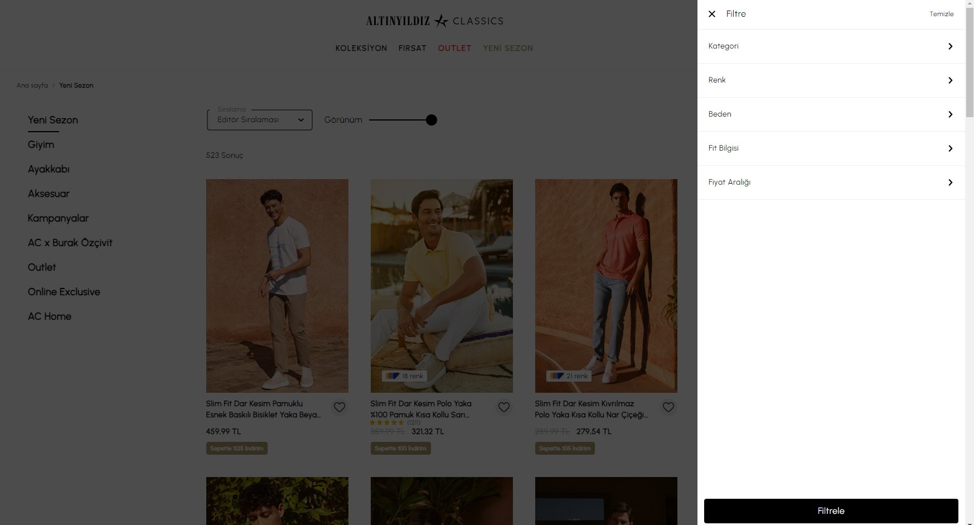The height and width of the screenshot is (525, 974).
Task: Select AC Home in sidebar
Action: point(50,317)
